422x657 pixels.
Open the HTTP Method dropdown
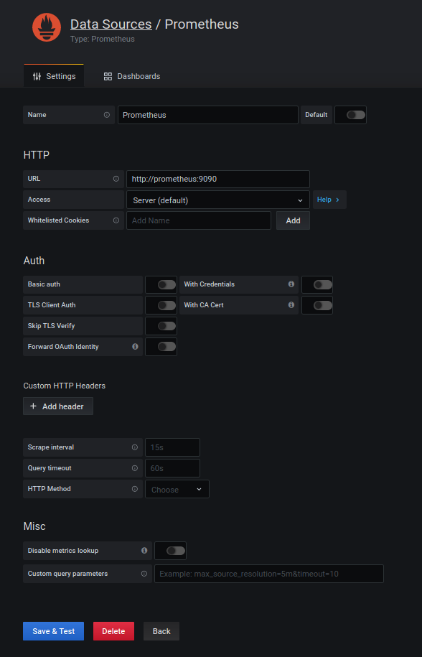(x=177, y=489)
